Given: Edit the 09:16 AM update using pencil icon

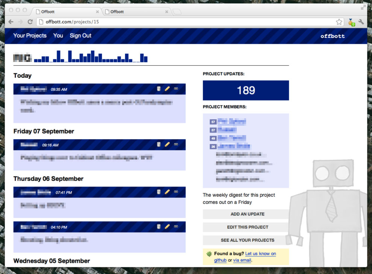Looking at the screenshot, I should (167, 145).
